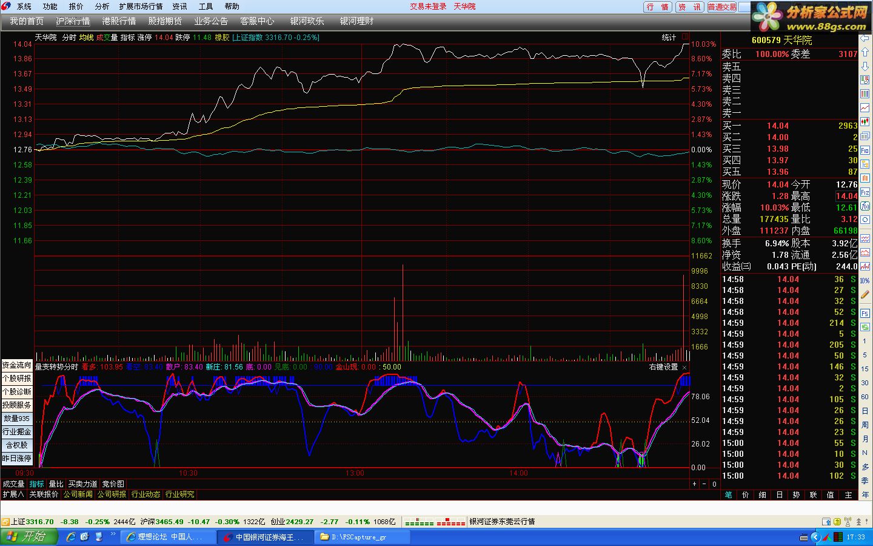Select the 价 tab under tick list
The height and width of the screenshot is (546, 873).
[745, 495]
